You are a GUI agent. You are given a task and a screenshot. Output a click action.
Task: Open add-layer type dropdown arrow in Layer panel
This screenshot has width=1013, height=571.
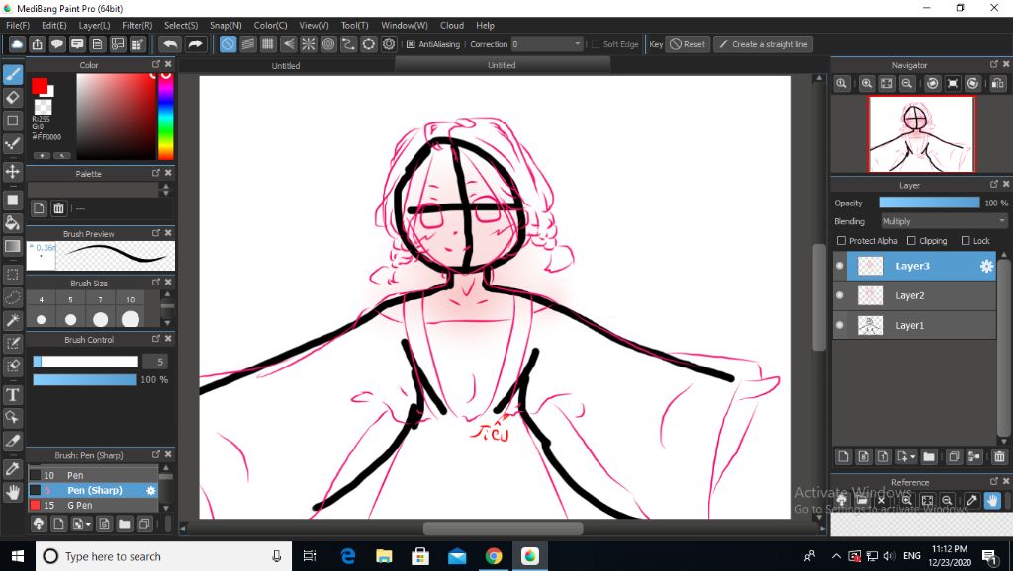913,456
